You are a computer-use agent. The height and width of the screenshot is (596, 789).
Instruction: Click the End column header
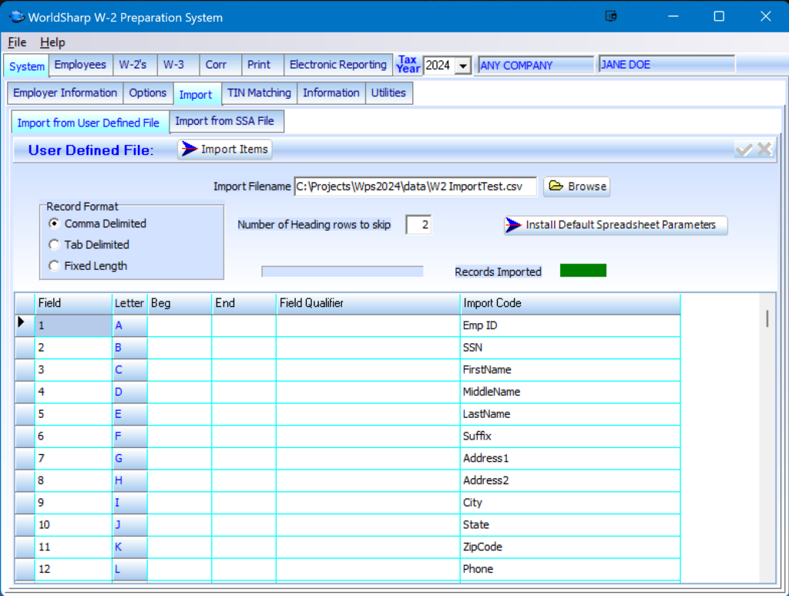pos(244,304)
